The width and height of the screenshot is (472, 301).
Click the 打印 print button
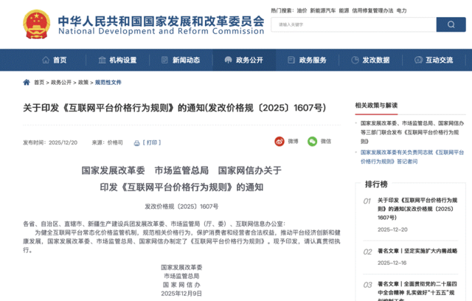152,142
